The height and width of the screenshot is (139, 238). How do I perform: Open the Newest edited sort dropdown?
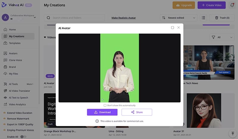pyautogui.click(x=179, y=18)
